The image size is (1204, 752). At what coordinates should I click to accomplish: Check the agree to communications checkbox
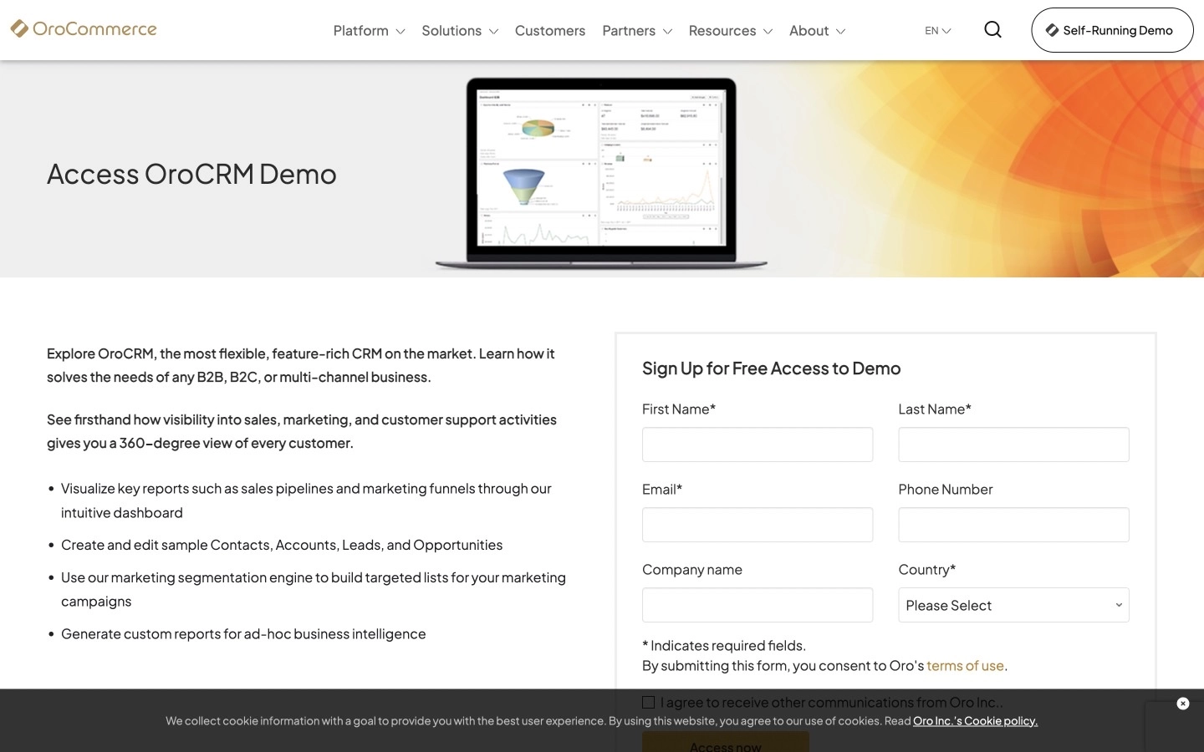point(648,703)
